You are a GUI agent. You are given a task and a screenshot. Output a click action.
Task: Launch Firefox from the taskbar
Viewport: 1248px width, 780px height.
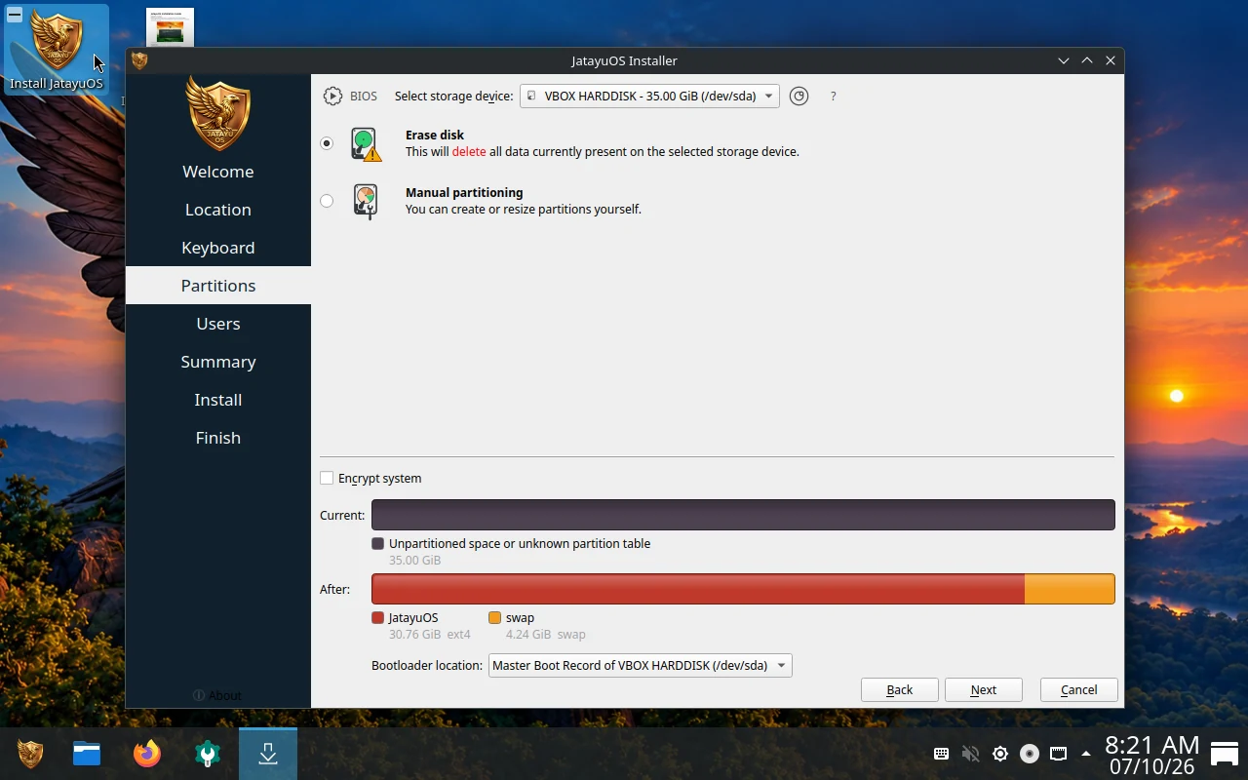tap(147, 754)
